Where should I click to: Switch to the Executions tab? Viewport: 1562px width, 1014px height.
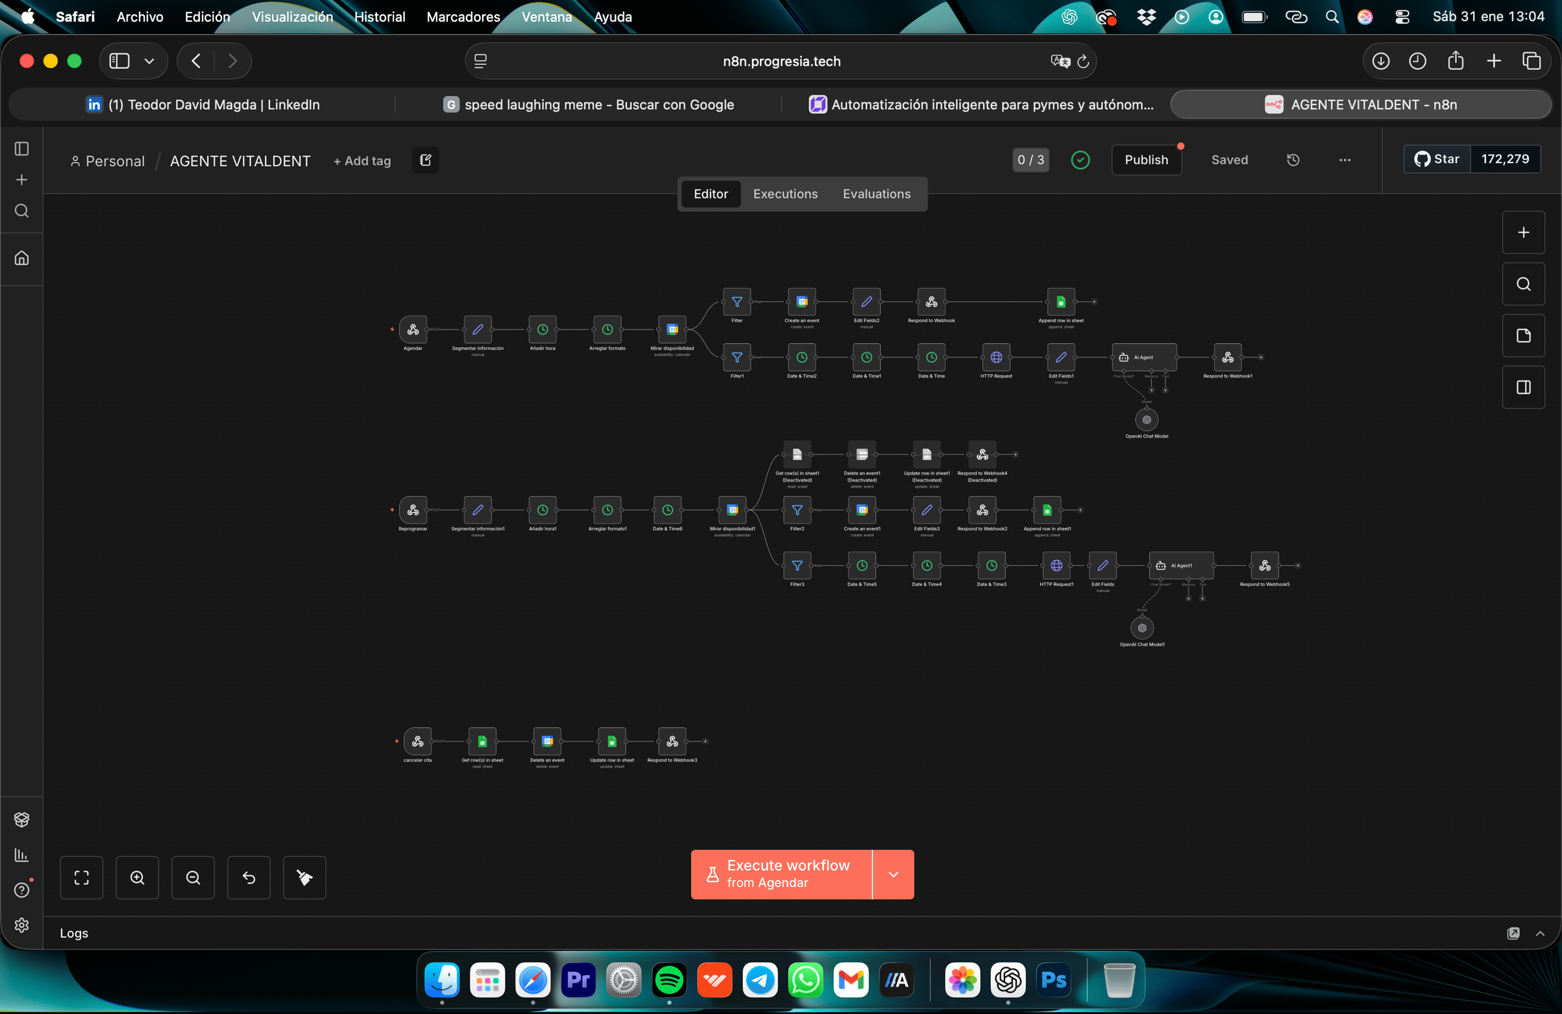[x=785, y=194]
